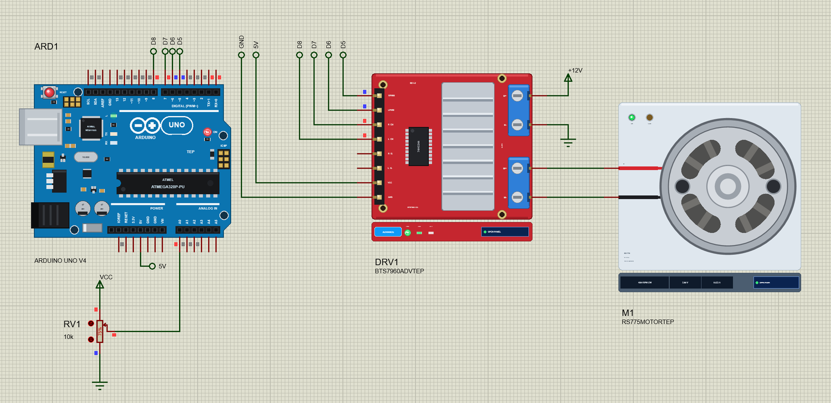Click the red reset button on the Arduino
Viewport: 831px width, 403px height.
[x=49, y=93]
